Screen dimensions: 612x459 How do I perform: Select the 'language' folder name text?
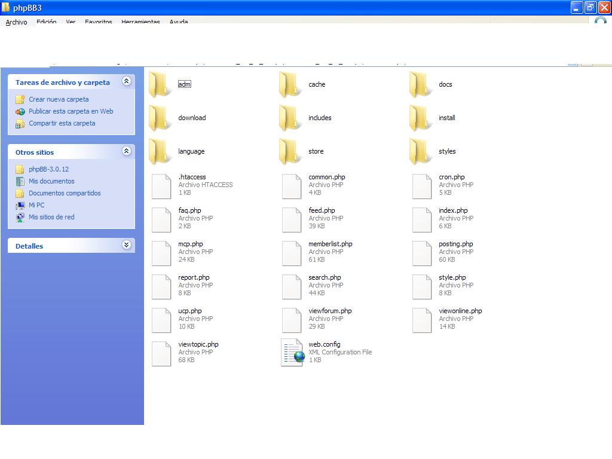coord(191,151)
